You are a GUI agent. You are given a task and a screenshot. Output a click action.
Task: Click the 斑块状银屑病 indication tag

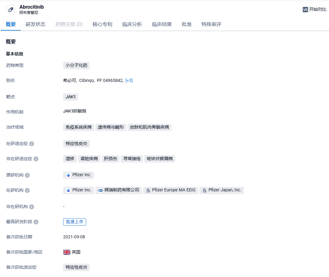[160, 159]
